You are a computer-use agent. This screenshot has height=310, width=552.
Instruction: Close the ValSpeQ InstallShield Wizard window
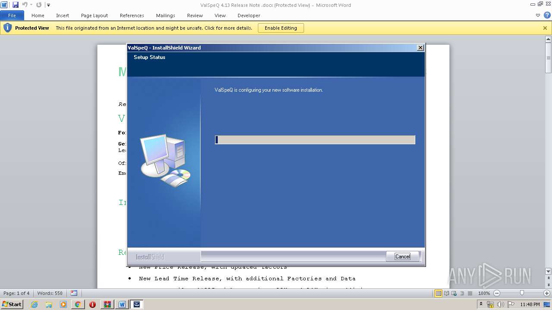coord(420,48)
